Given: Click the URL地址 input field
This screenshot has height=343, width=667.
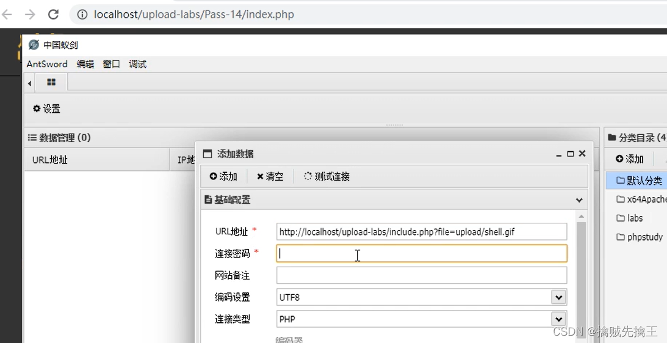Looking at the screenshot, I should coord(422,232).
